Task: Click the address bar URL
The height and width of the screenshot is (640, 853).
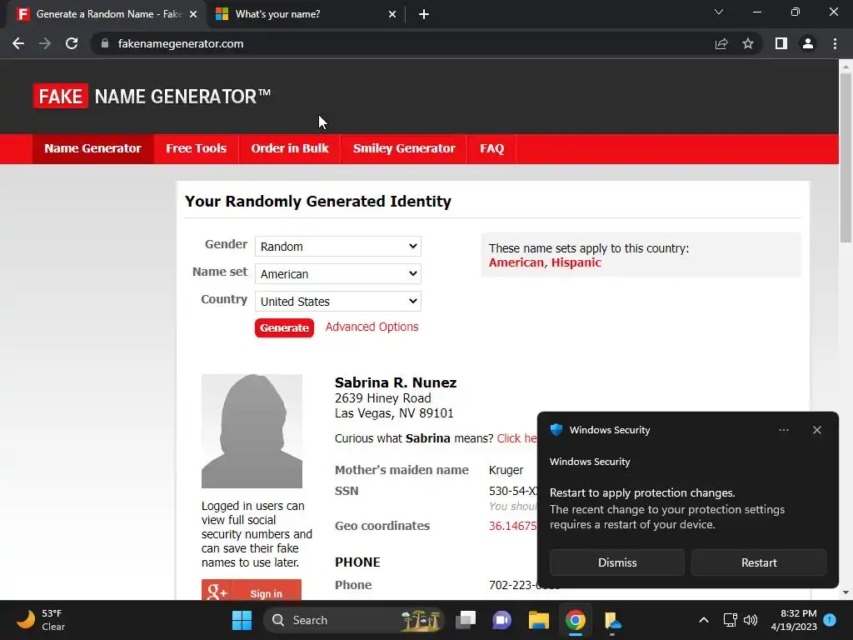Action: point(181,43)
